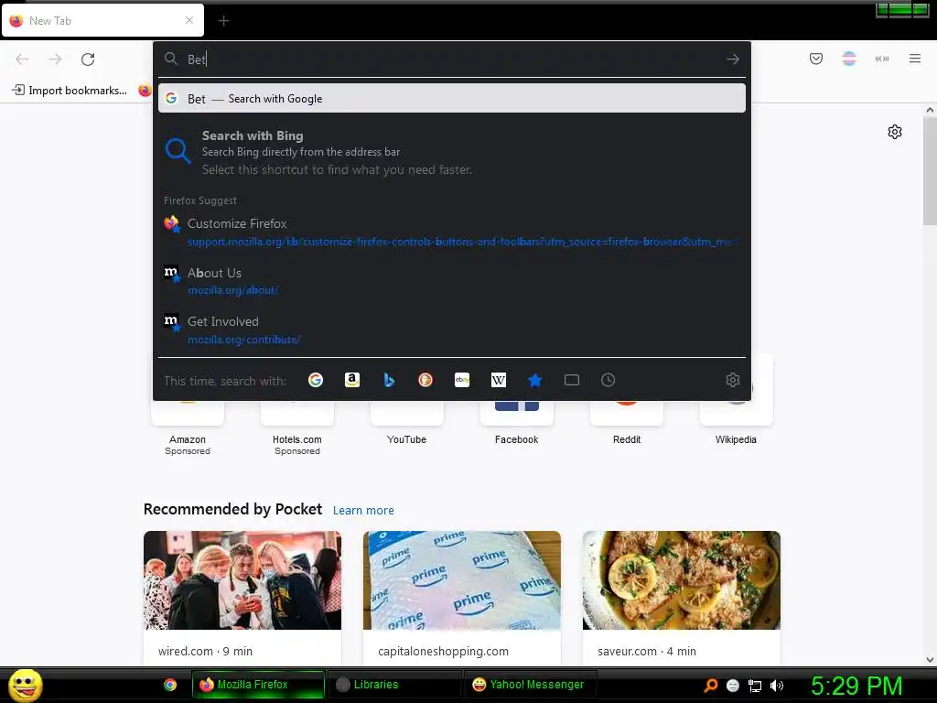The height and width of the screenshot is (703, 937).
Task: Go forward using the forward arrow
Action: tap(55, 59)
